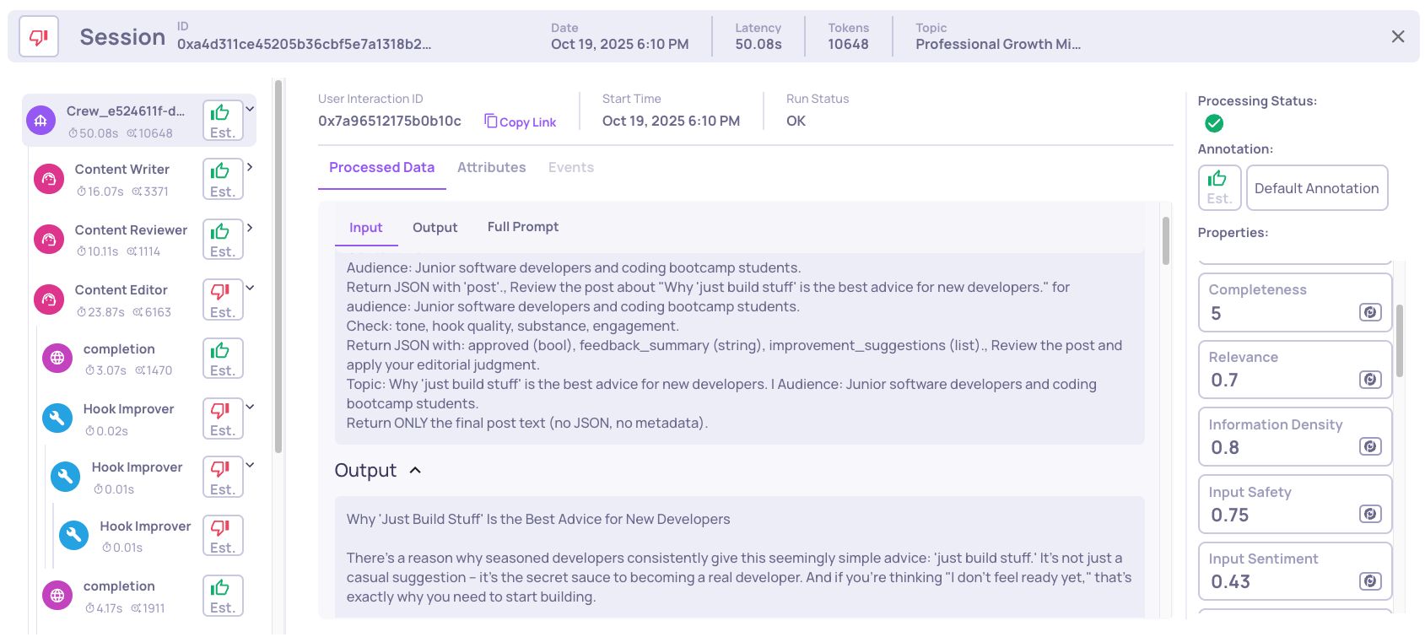Click the Properties list scrollbar
The image size is (1425, 637).
(x=1400, y=340)
